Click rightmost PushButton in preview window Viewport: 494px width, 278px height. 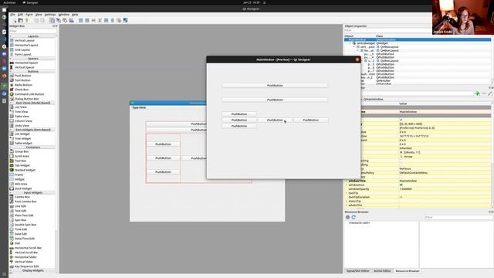(310, 120)
